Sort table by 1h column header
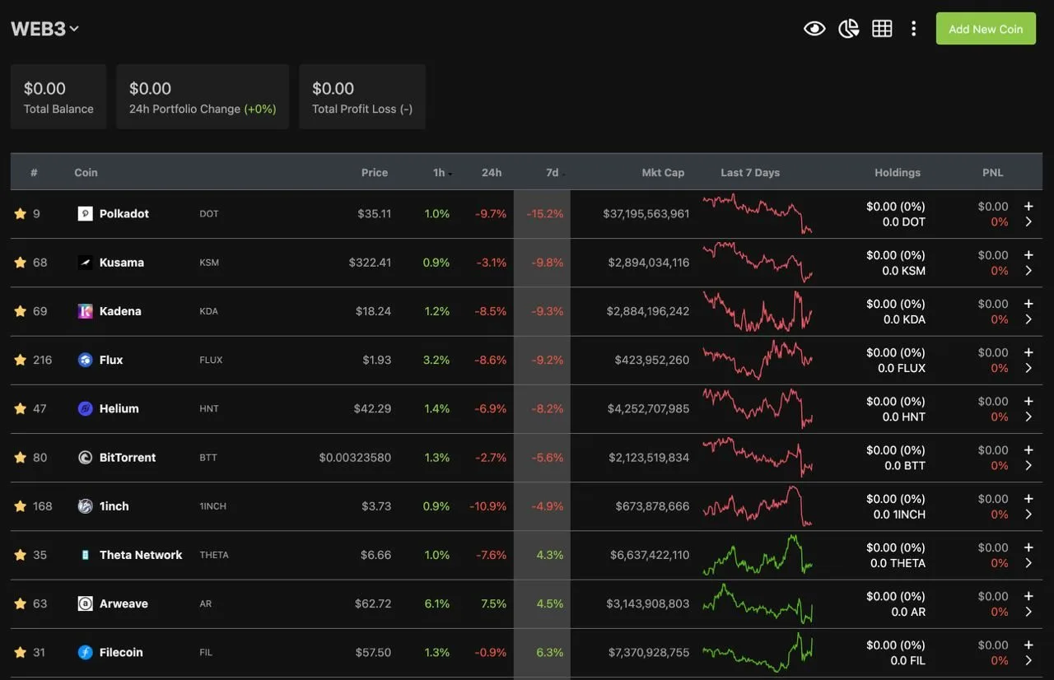Image resolution: width=1054 pixels, height=680 pixels. (x=440, y=173)
